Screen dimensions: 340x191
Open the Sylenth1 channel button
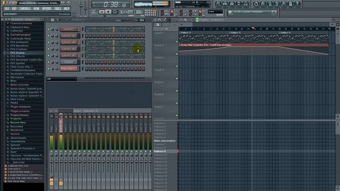(69, 29)
